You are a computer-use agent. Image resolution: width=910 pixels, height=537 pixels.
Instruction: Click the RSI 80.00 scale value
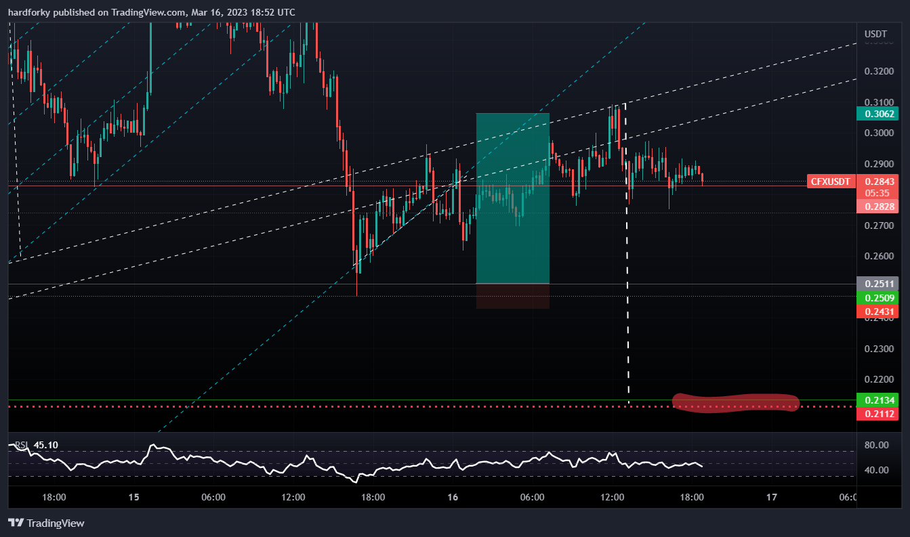pyautogui.click(x=877, y=445)
